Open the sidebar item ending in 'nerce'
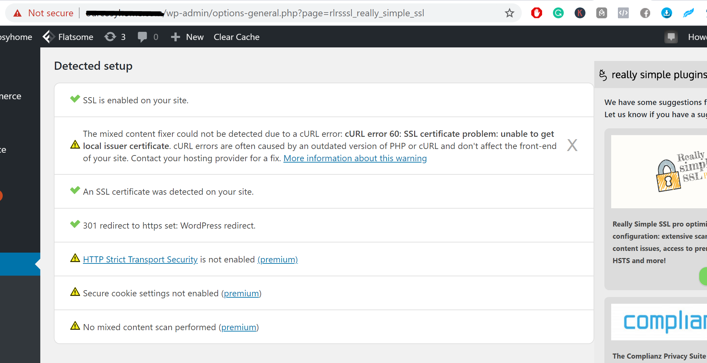Screen dimensions: 707x363 coord(10,96)
